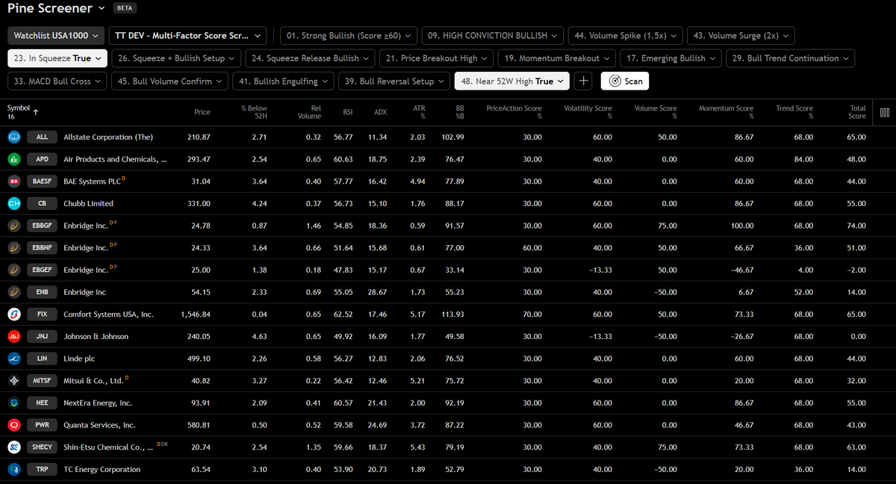
Task: Click the ENB Enbridge logo icon
Action: click(13, 292)
